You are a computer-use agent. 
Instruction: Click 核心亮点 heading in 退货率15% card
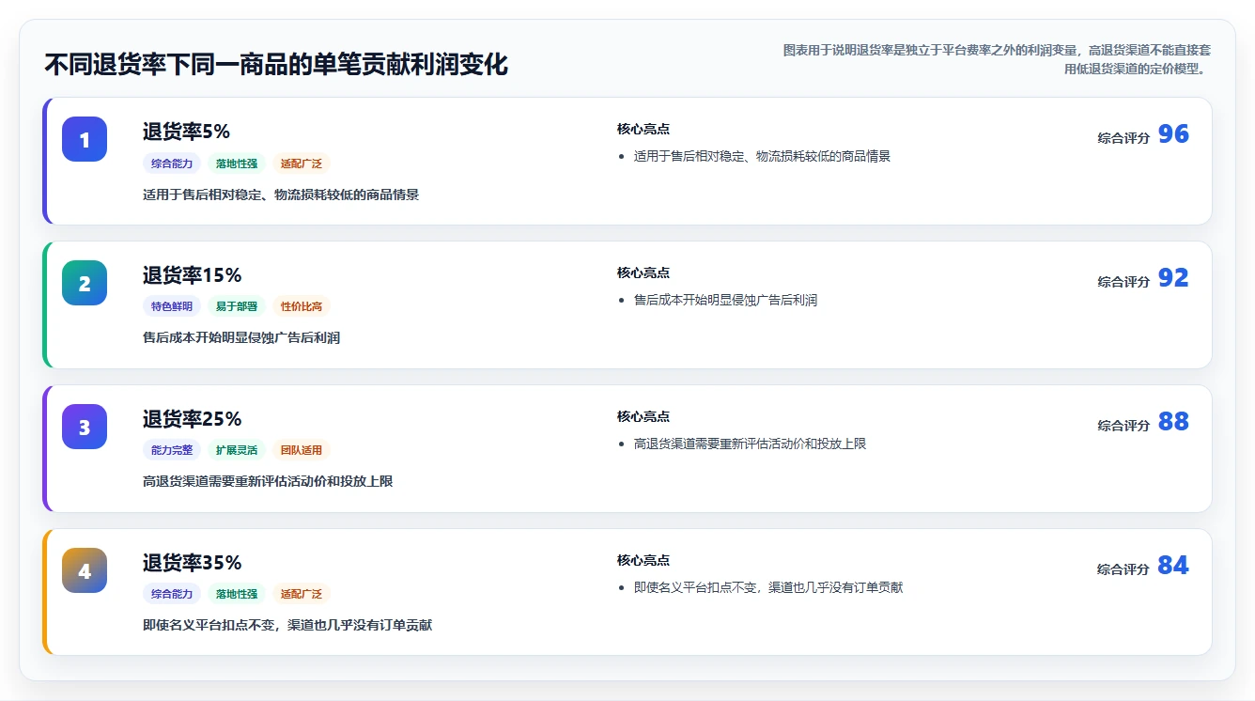(643, 273)
